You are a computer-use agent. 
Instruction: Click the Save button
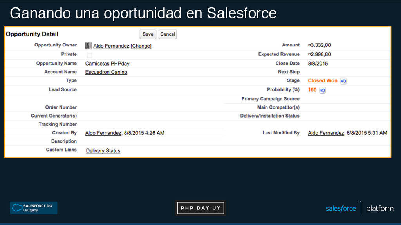(148, 34)
